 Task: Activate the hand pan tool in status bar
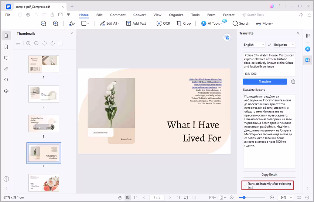pos(120,198)
